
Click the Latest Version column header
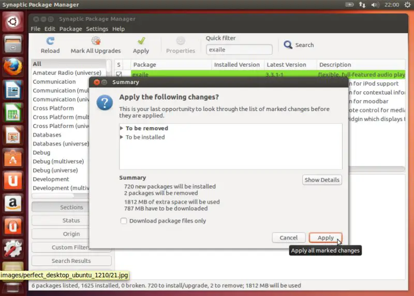(x=290, y=65)
